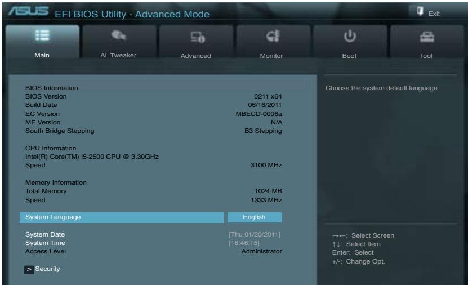Screen dimensions: 468x285
Task: Switch to the Main tab label
Action: tap(42, 55)
